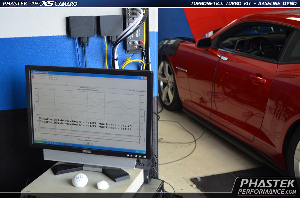The image size is (300, 198).
Task: Click the blue RunFile_001 legend color marker
Action: [x=40, y=118]
